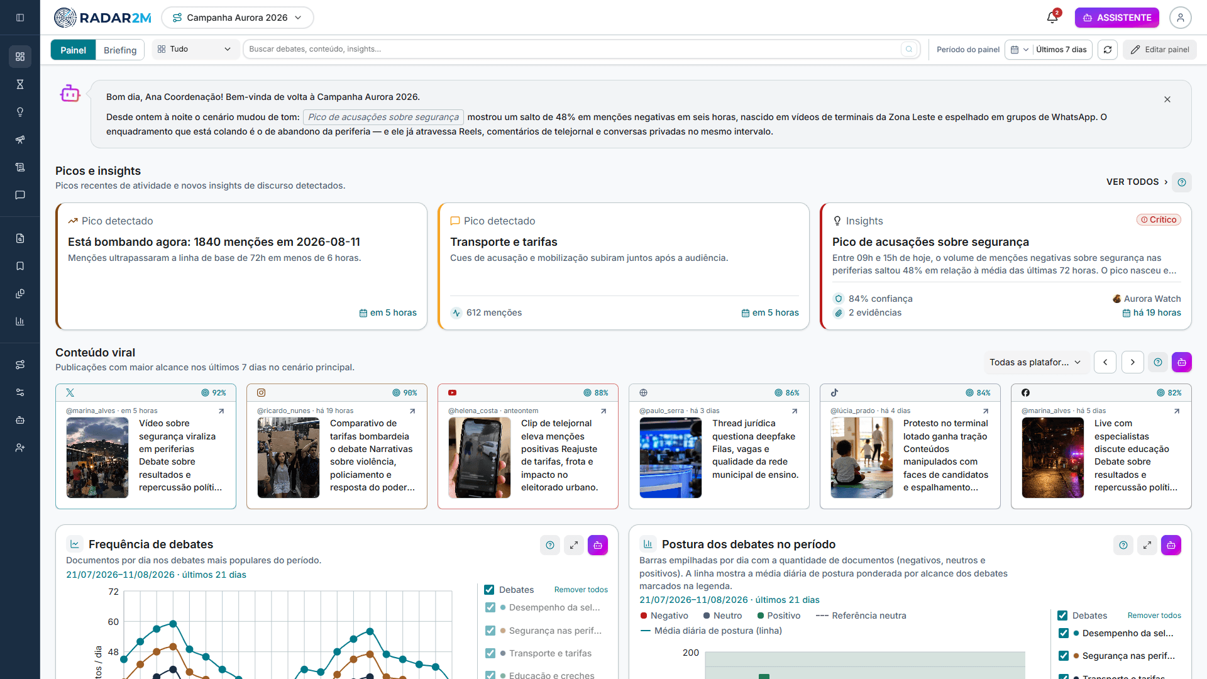Open Transporte e tarifas peak card

624,266
